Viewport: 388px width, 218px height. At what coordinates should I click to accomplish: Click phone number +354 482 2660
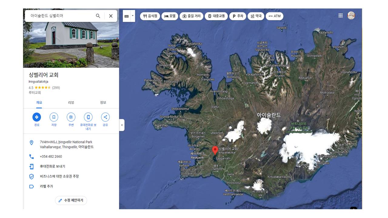[x=51, y=157]
